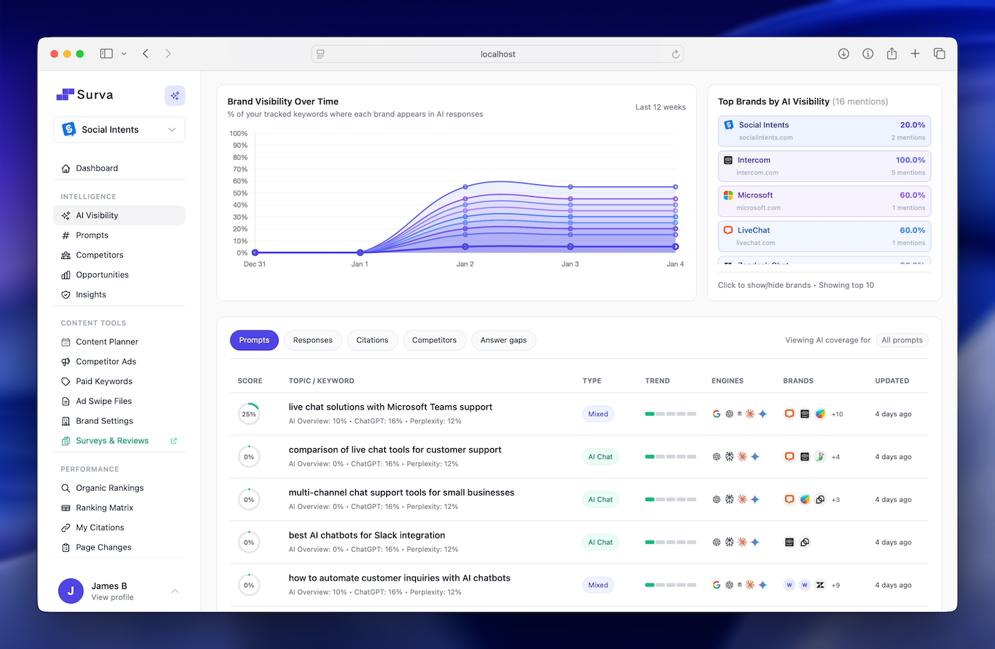The height and width of the screenshot is (649, 995).
Task: Toggle the LiveChat brand on the visibility chart
Action: tap(824, 235)
